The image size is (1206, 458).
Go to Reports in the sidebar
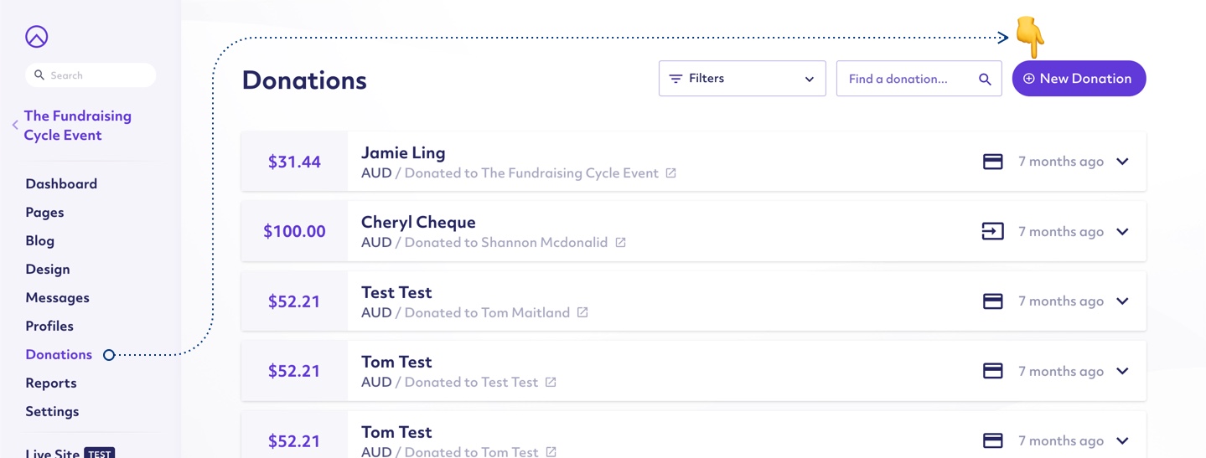click(x=51, y=383)
